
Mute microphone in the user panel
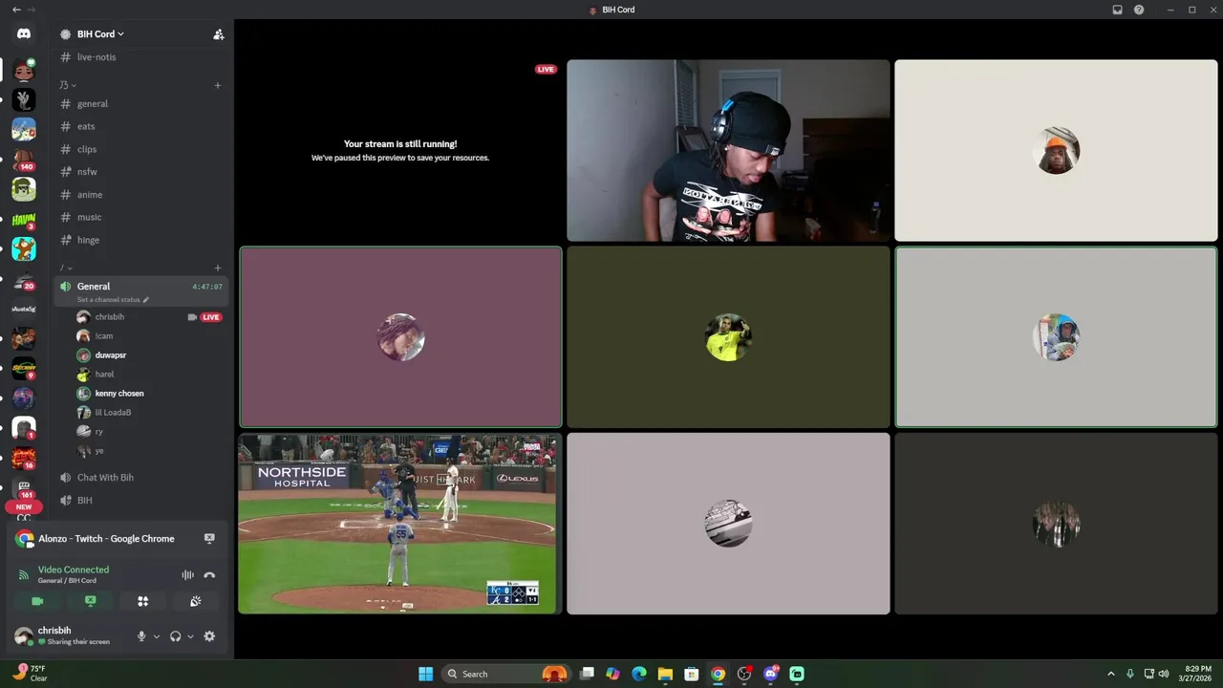click(141, 636)
